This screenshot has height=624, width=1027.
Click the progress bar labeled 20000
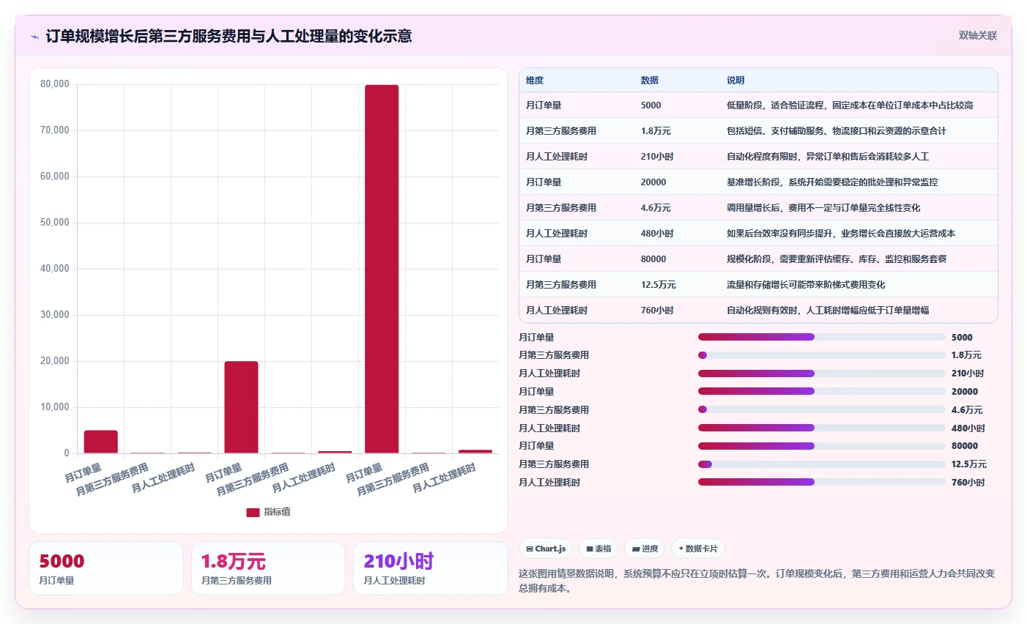822,392
